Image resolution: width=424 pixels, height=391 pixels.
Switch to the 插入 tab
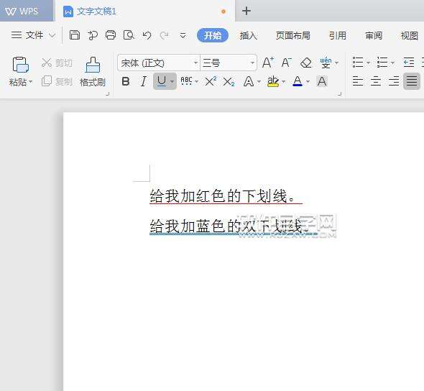[x=248, y=35]
